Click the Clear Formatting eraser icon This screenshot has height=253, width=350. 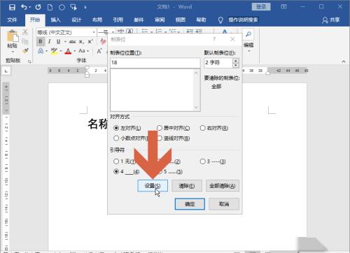tap(104, 41)
